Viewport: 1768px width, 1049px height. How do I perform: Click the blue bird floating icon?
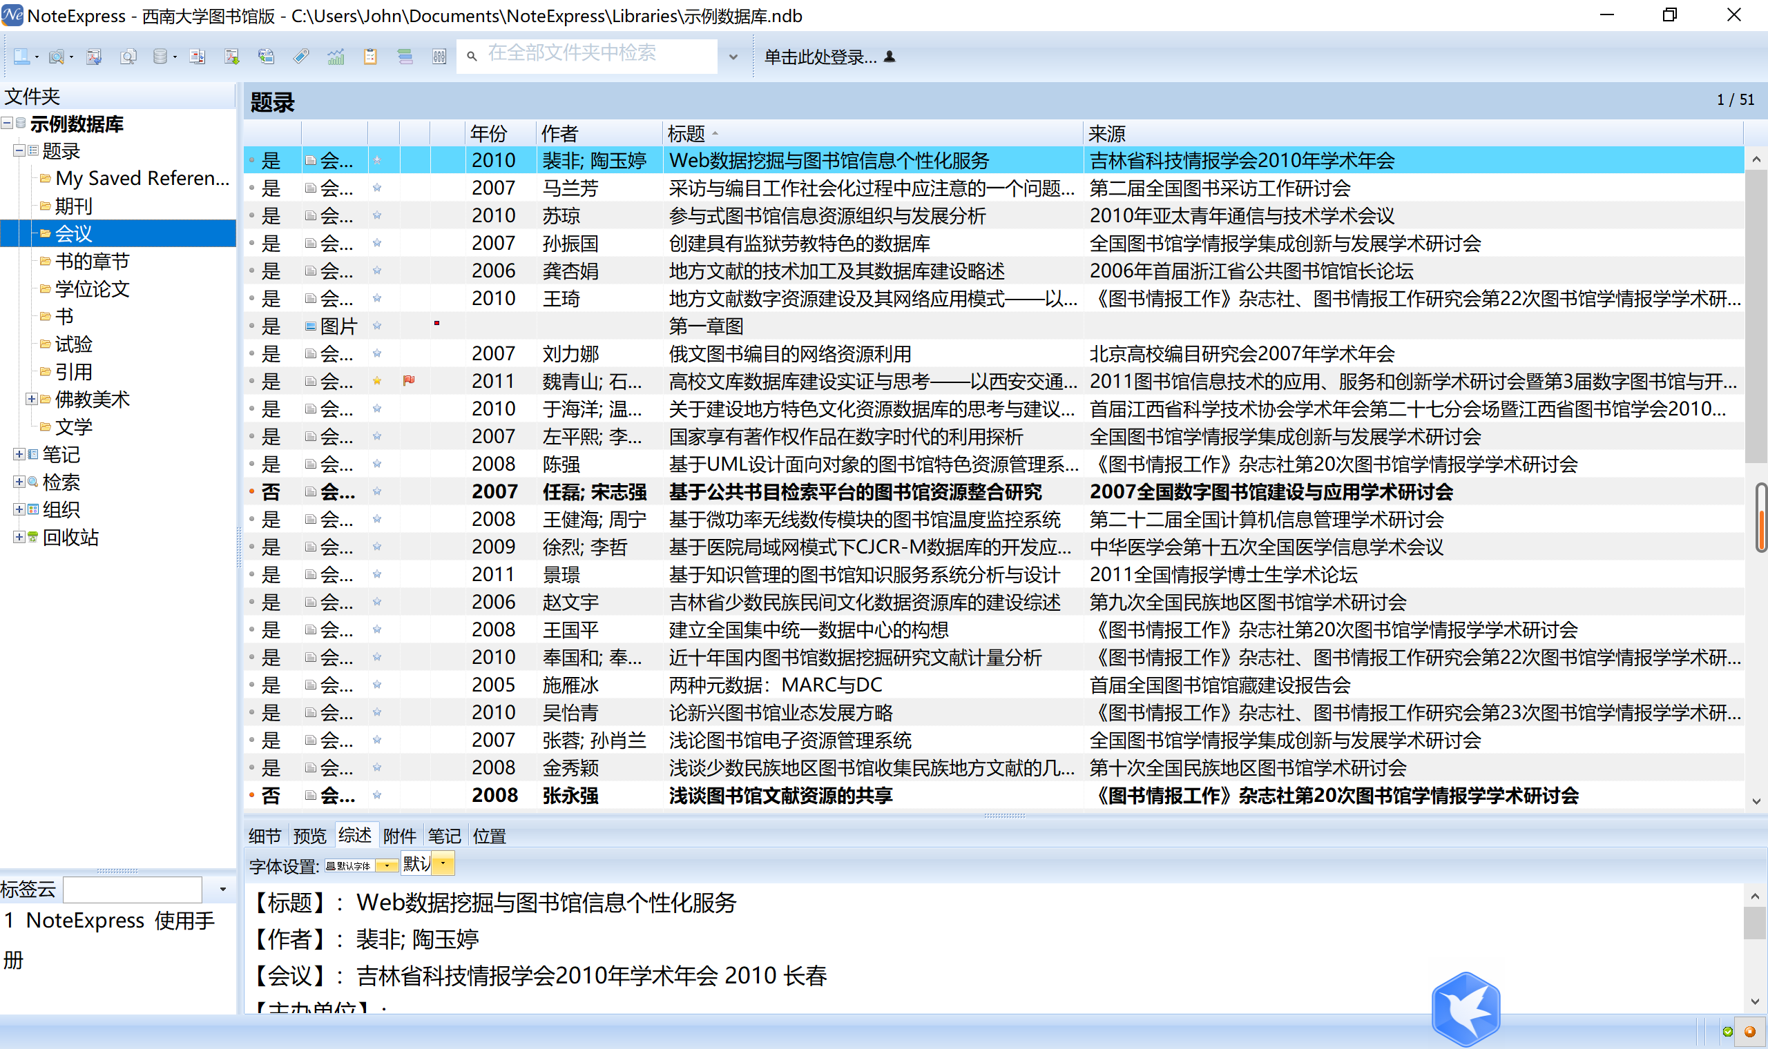[x=1466, y=1010]
